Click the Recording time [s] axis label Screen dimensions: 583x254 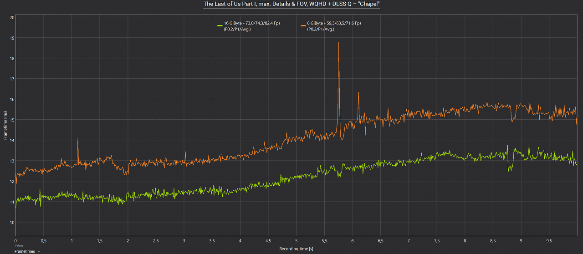[296, 249]
